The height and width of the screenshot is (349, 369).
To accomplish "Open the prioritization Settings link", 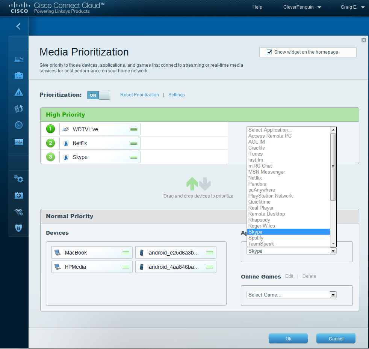I will (x=177, y=95).
